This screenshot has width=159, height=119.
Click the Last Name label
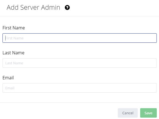(x=14, y=53)
